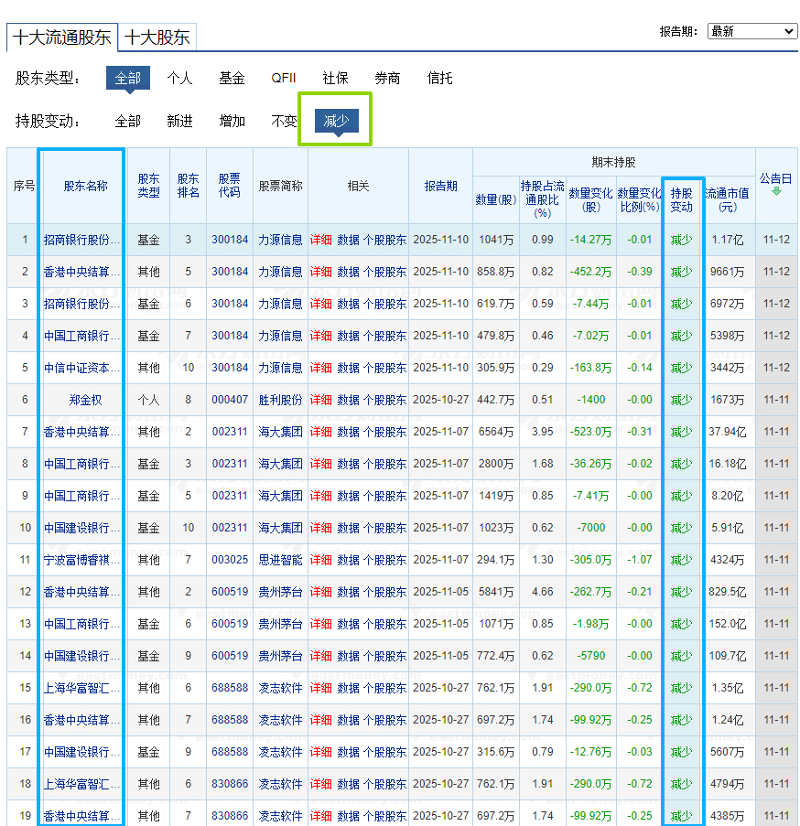The image size is (800, 826).
Task: Open 贵州茅台 stock name in row 12
Action: click(280, 593)
